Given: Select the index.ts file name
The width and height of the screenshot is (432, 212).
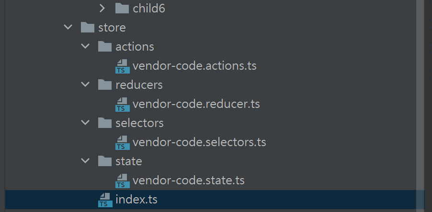Looking at the screenshot, I should tap(136, 200).
